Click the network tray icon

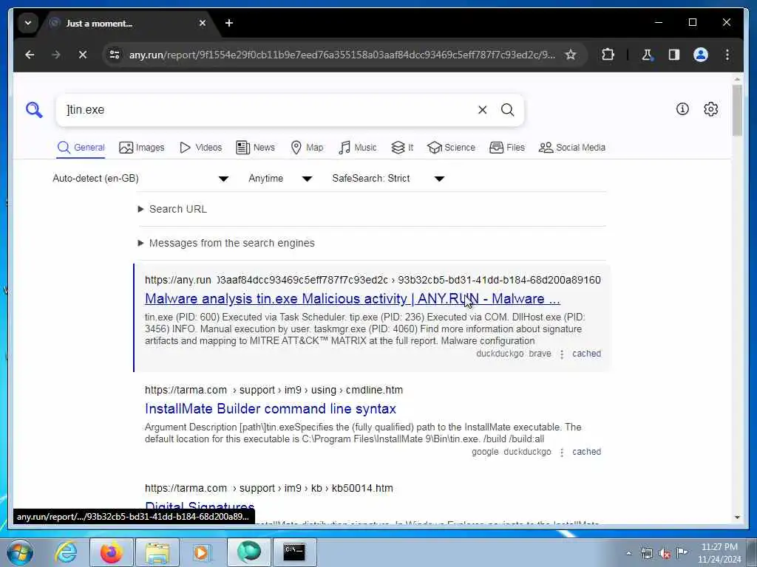pyautogui.click(x=647, y=553)
